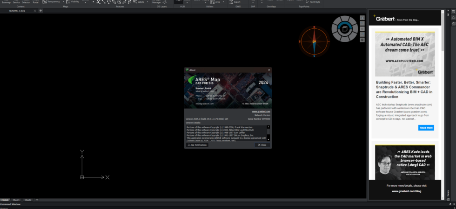Click the pin icon on News panel
The image size is (456, 209).
pos(448,14)
